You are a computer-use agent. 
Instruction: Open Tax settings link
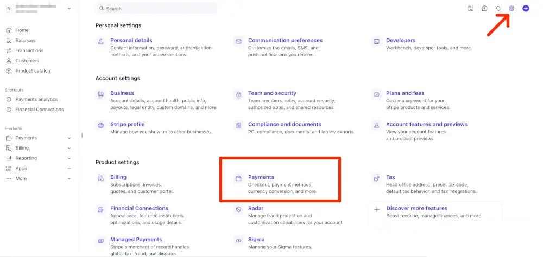coord(390,177)
